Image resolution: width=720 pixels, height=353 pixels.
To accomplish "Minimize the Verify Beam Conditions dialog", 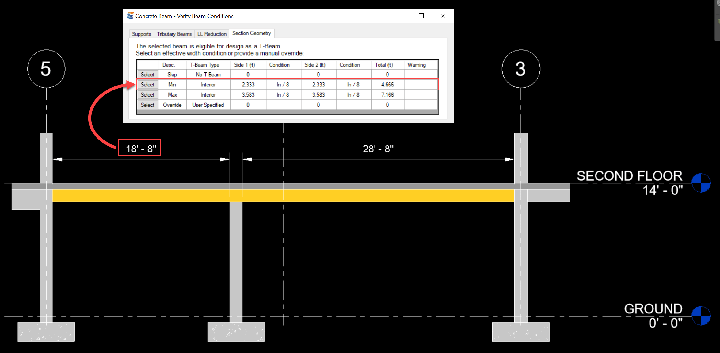I will click(400, 16).
